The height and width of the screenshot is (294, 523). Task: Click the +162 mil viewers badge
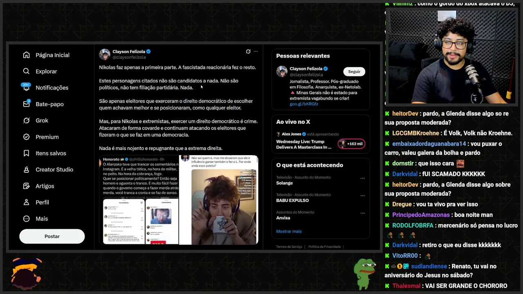click(x=351, y=144)
